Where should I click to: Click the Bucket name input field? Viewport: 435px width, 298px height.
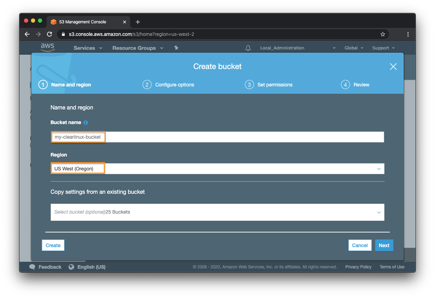[217, 137]
